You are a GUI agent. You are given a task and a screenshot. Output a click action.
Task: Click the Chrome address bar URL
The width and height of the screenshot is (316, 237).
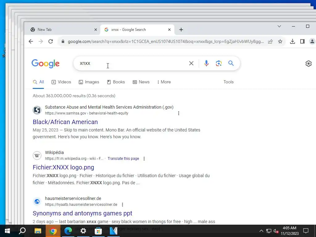166,41
